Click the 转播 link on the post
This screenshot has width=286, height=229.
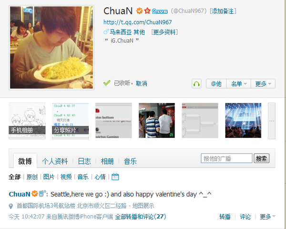(225, 217)
